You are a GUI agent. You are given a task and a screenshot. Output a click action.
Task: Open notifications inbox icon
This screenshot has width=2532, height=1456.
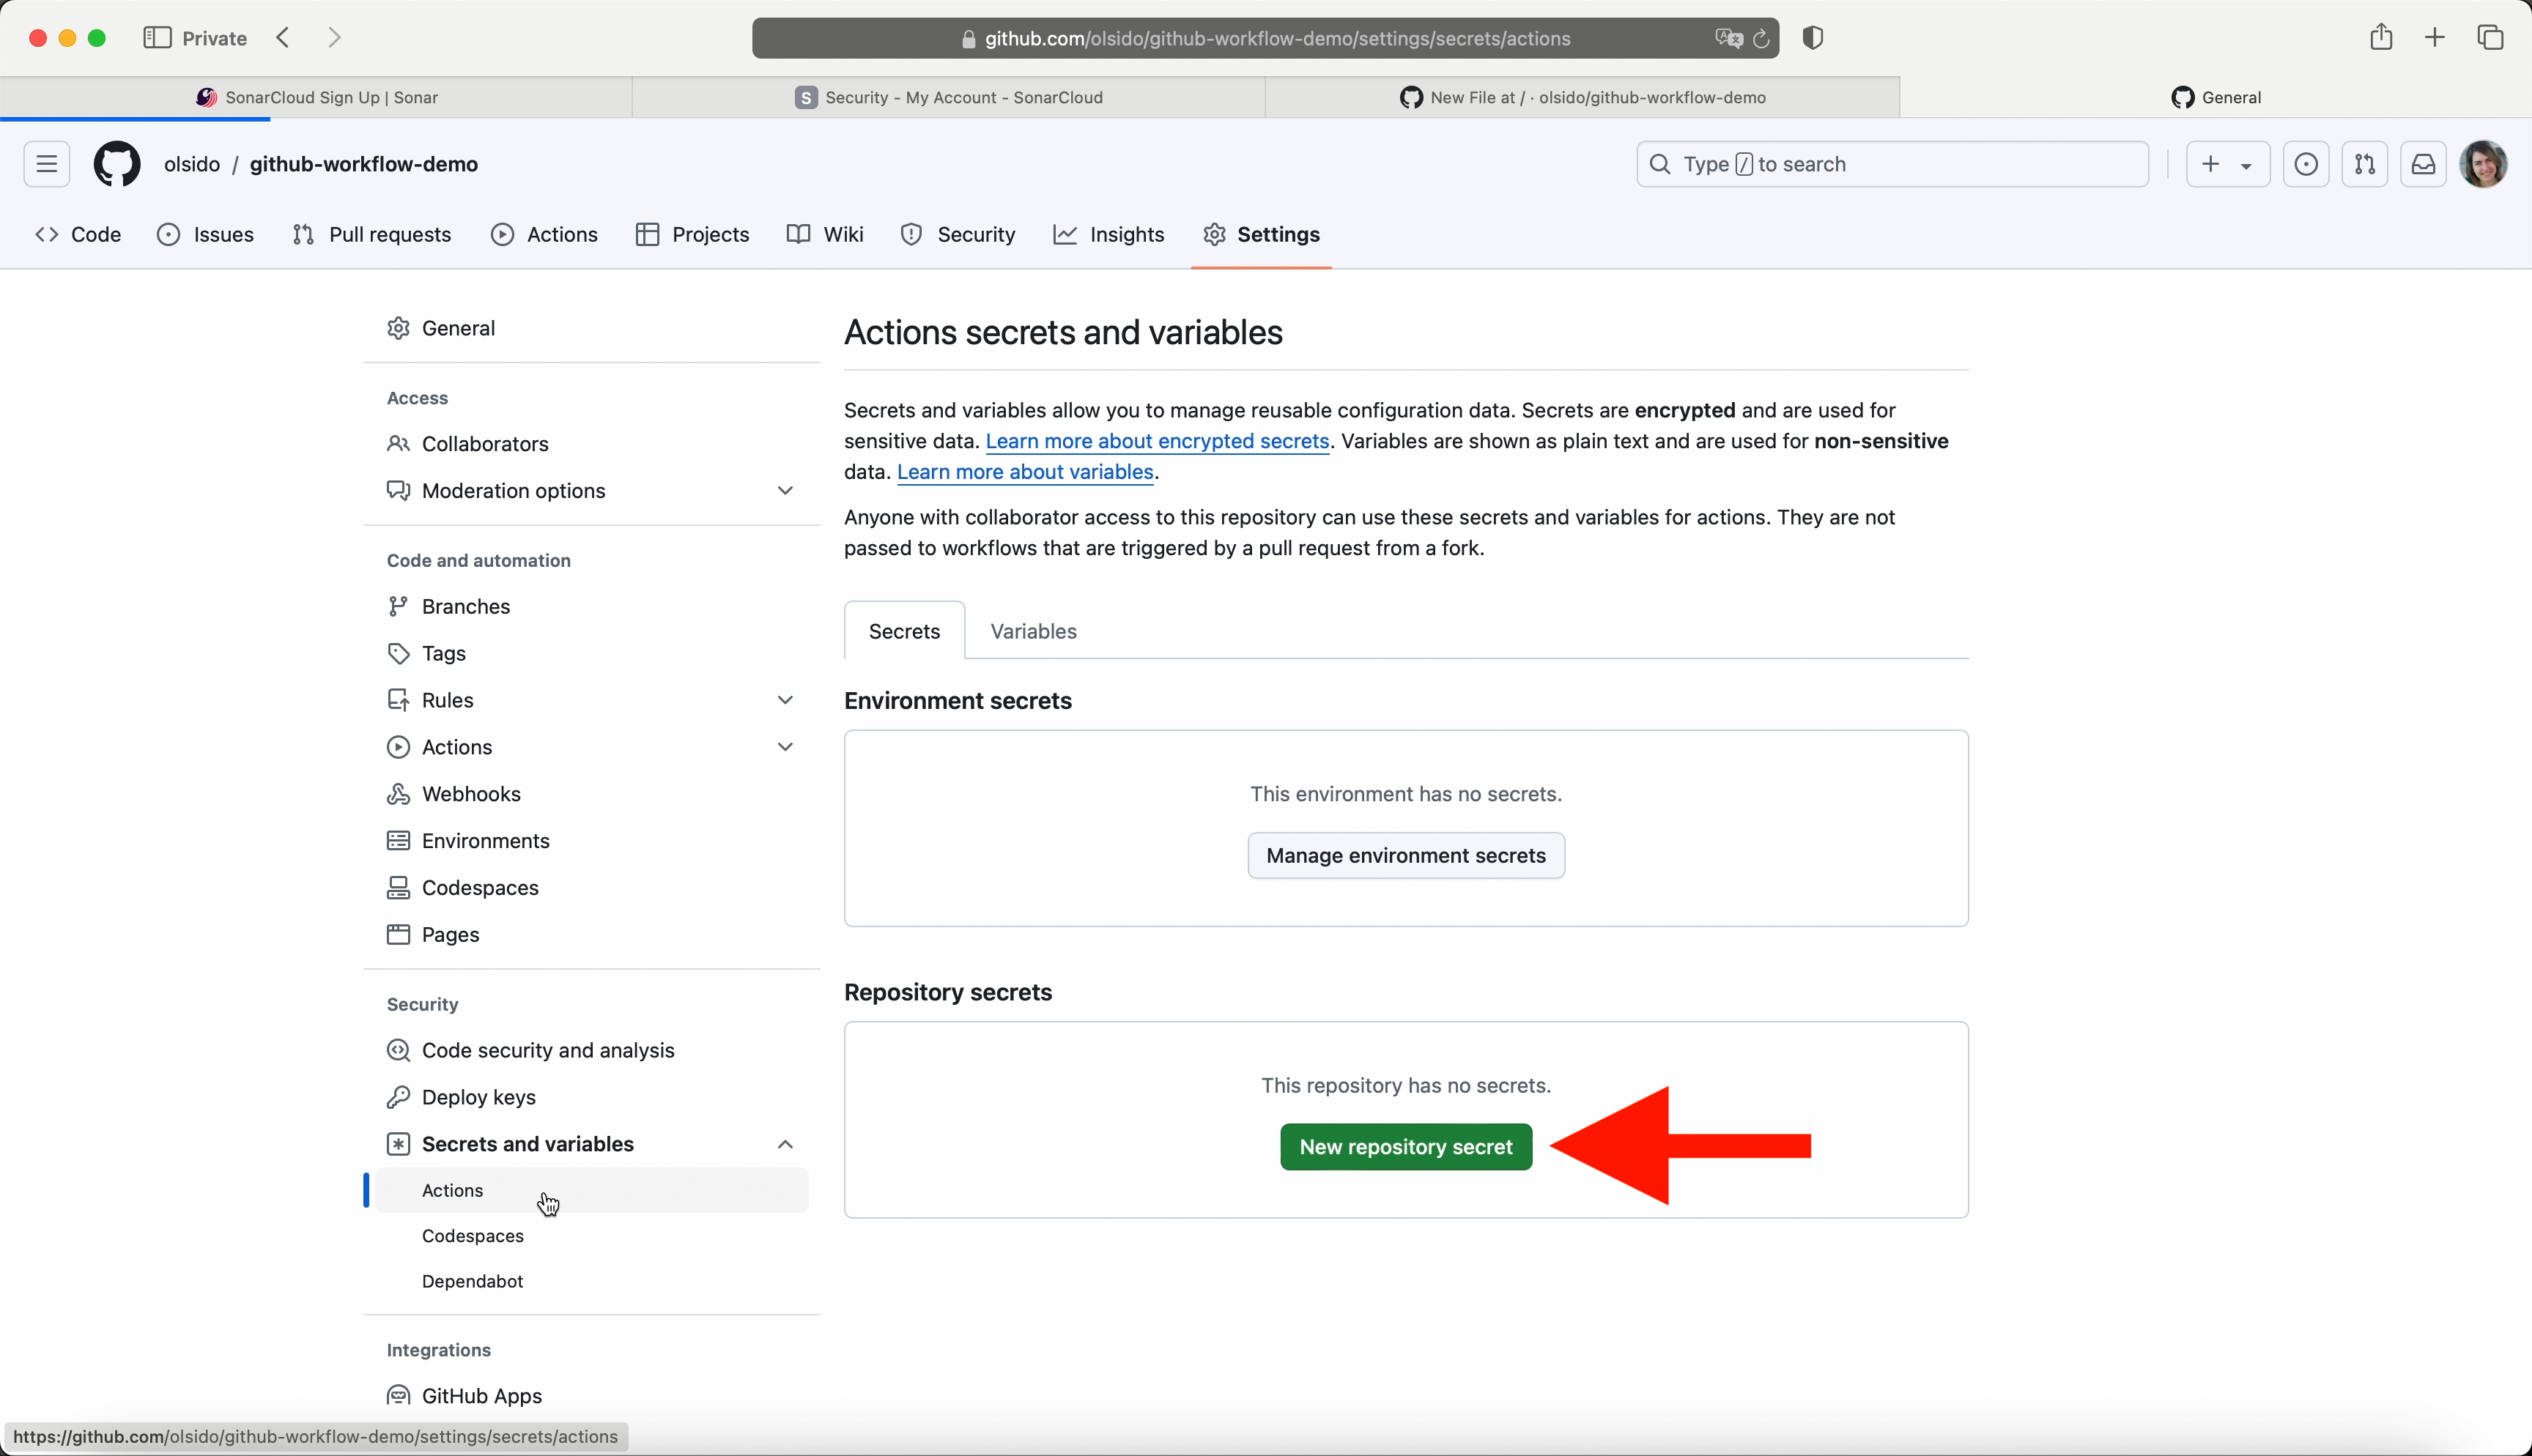(x=2423, y=164)
